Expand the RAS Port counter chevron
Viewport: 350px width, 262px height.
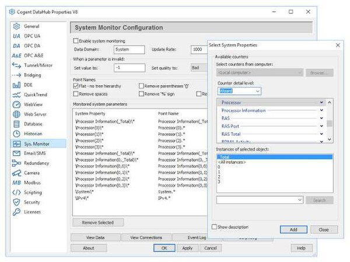coord(321,126)
